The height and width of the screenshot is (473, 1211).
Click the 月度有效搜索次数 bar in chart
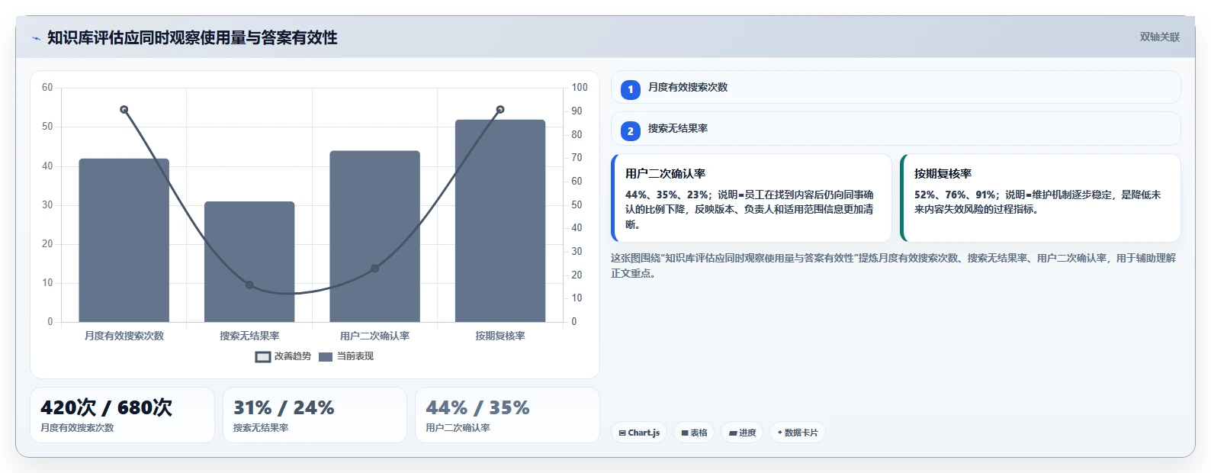(x=124, y=240)
